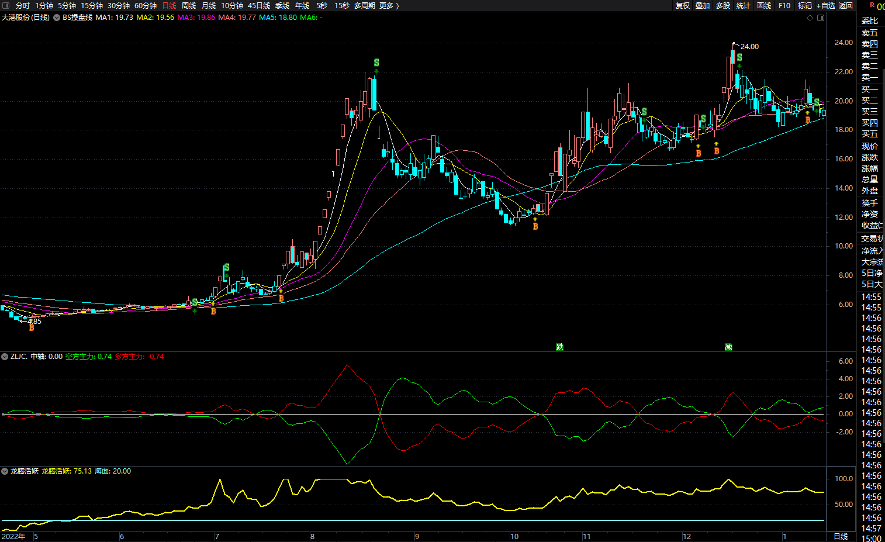Click the red R icon in right panel
This screenshot has height=542, width=885.
point(872,5)
